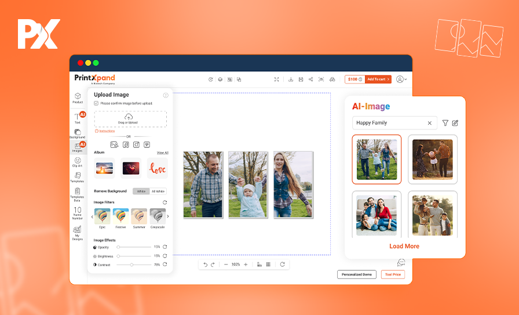Import images from Instagram
This screenshot has width=519, height=315.
[136, 144]
